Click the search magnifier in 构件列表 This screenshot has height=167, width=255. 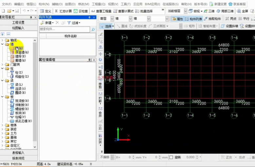pyautogui.click(x=93, y=29)
